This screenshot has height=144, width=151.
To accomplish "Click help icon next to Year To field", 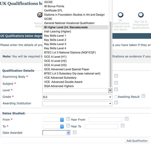I will [x=123, y=126].
